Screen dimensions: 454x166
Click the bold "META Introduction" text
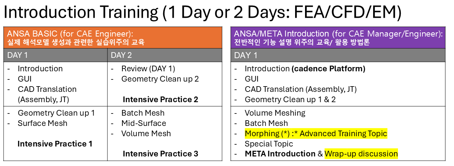[280, 154]
